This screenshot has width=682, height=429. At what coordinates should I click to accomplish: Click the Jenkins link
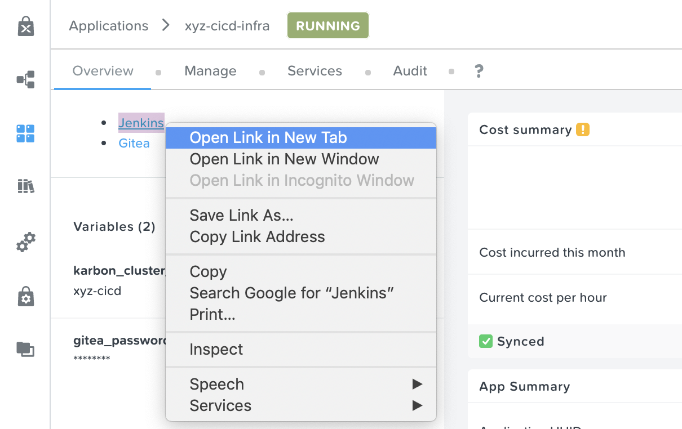coord(141,123)
